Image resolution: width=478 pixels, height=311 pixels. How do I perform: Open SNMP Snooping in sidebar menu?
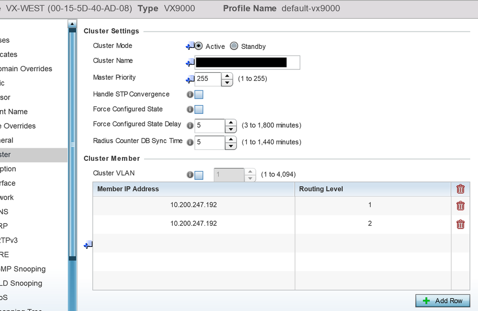[x=29, y=269]
